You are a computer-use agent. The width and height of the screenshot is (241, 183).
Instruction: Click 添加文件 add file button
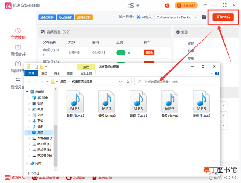point(47,17)
